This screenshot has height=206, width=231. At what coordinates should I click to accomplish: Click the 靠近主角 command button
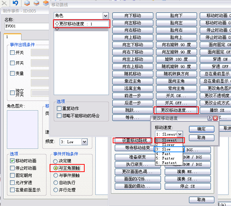tap(133, 81)
